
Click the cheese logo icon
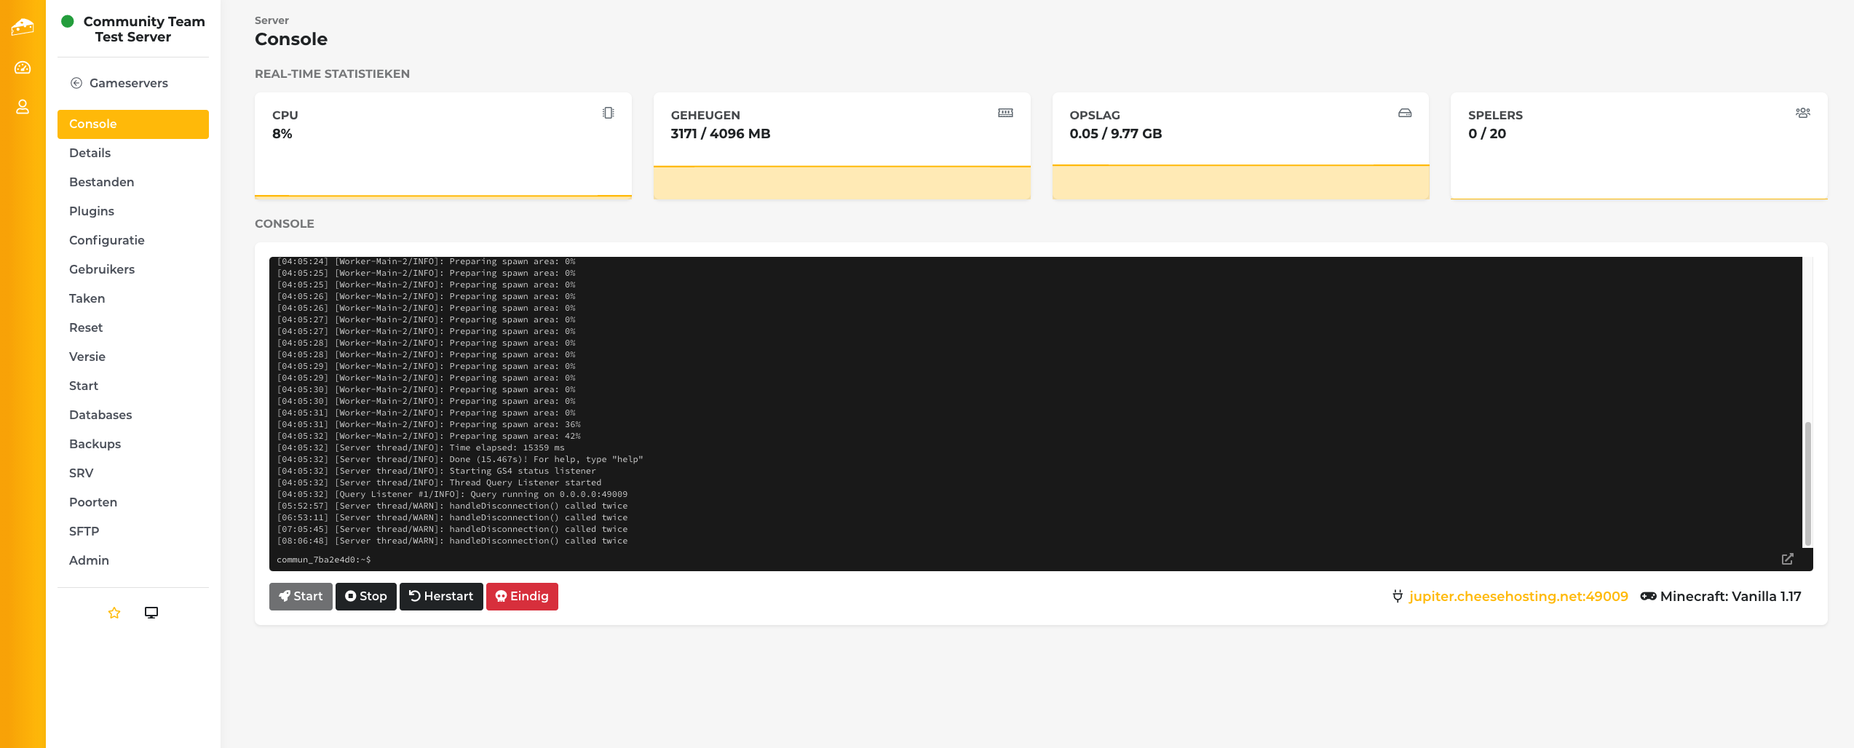click(23, 28)
